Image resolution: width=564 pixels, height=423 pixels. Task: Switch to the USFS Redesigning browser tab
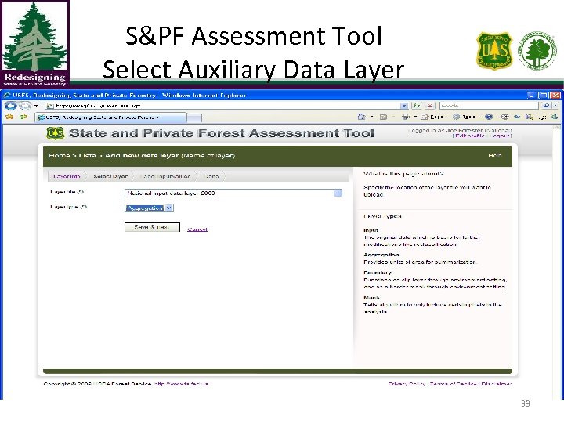(111, 117)
